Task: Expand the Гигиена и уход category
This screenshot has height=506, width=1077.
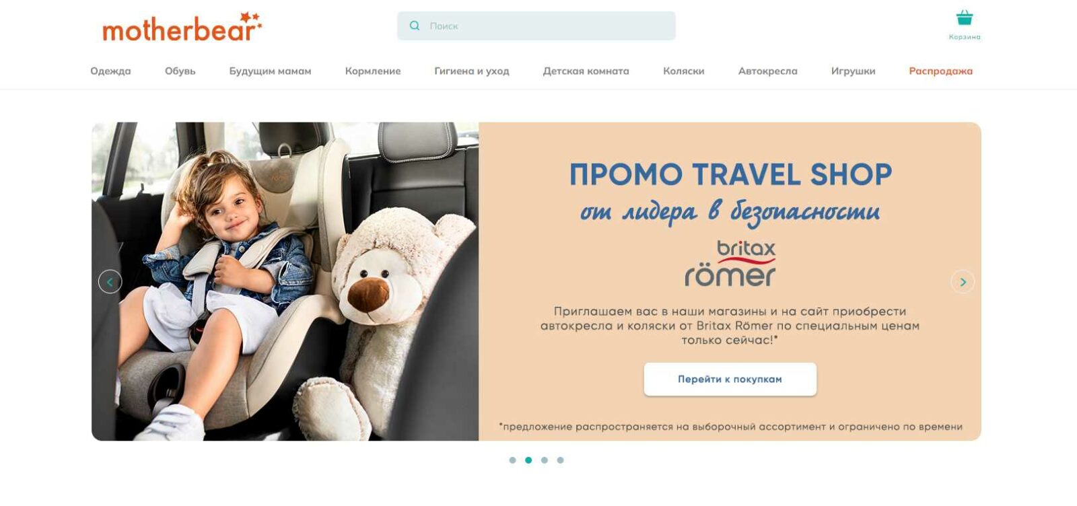Action: coord(472,71)
